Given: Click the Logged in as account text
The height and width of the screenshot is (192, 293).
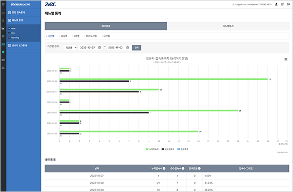Looking at the screenshot, I should (x=254, y=5).
